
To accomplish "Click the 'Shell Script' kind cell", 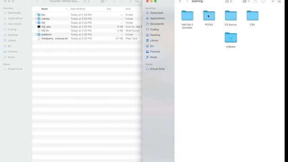I will (x=132, y=31).
